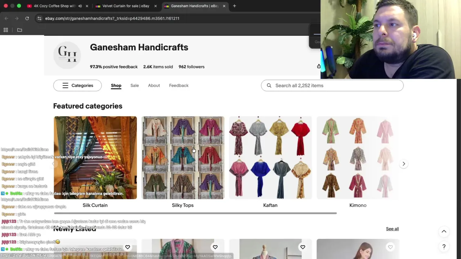Click the Featured categories heading
Image resolution: width=461 pixels, height=259 pixels.
88,106
